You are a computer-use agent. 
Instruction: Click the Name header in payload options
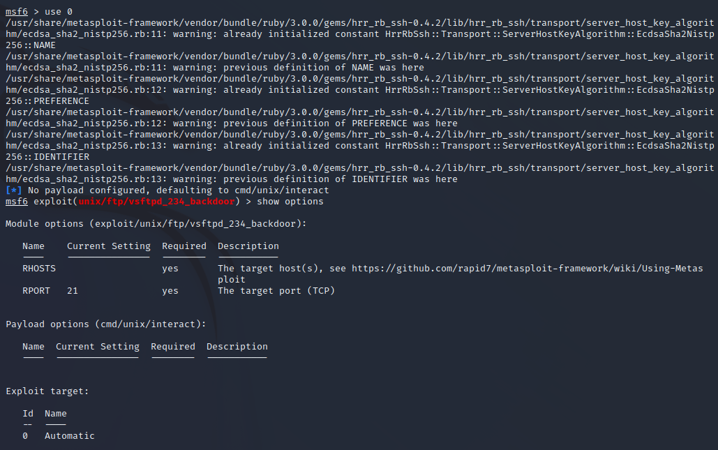click(33, 347)
